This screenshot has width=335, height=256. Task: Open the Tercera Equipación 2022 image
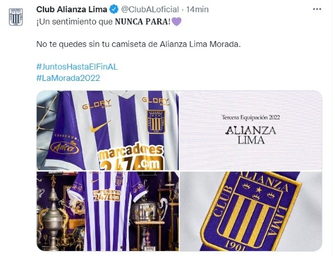(251, 131)
